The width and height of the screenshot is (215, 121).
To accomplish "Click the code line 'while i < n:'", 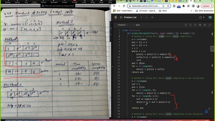I will (x=139, y=51).
